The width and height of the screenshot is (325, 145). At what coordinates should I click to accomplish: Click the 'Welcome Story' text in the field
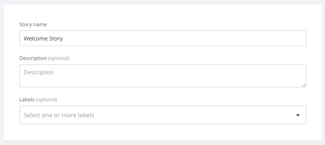point(43,39)
